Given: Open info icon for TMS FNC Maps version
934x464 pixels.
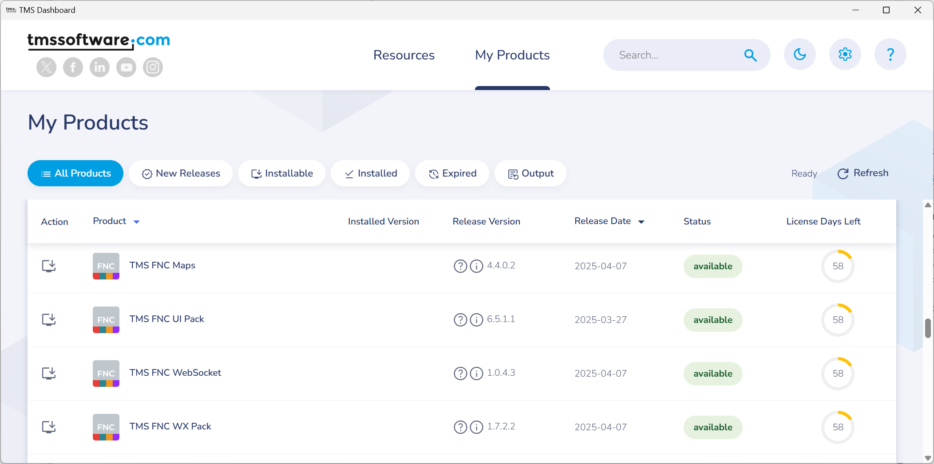Looking at the screenshot, I should 476,266.
